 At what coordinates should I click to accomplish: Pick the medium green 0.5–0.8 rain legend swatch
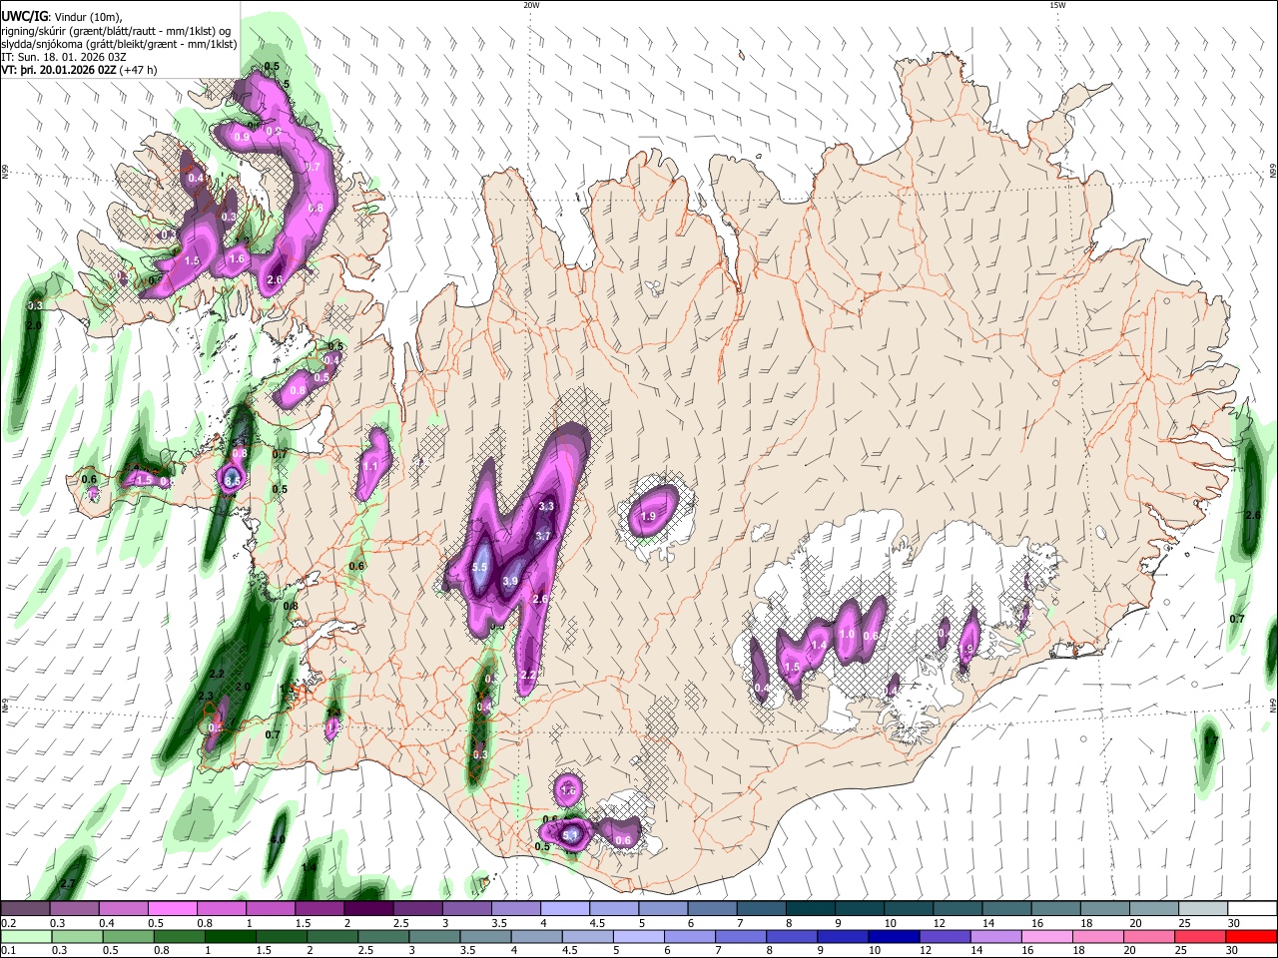coord(129,936)
